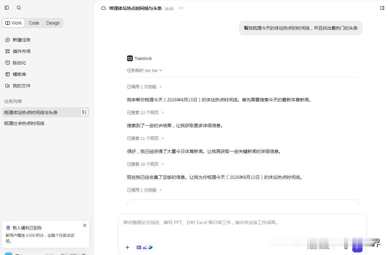Click the user message bubble about 体坛热点
Image resolution: width=388 pixels, height=255 pixels.
tap(301, 28)
